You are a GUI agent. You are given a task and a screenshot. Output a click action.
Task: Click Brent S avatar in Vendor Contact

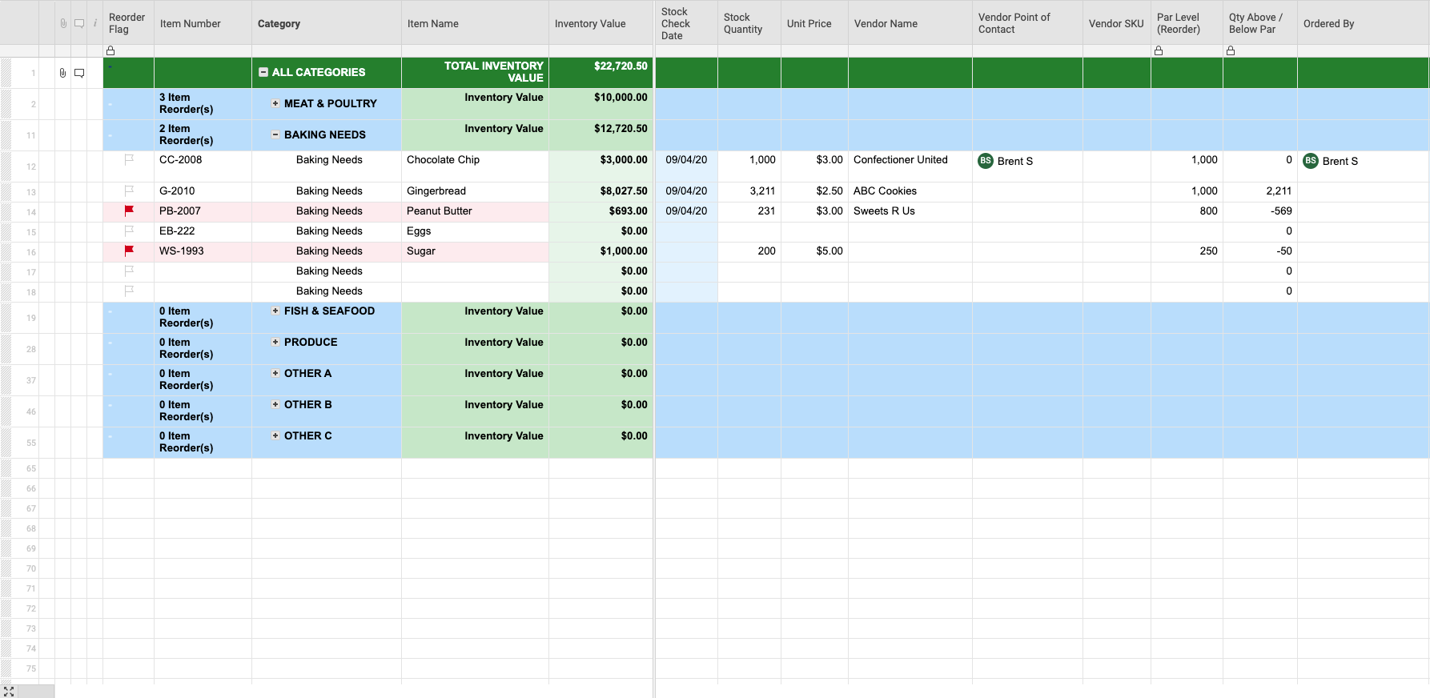[x=986, y=161]
